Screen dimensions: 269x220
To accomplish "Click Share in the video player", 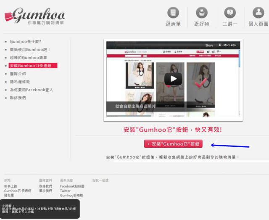I will coord(209,45).
